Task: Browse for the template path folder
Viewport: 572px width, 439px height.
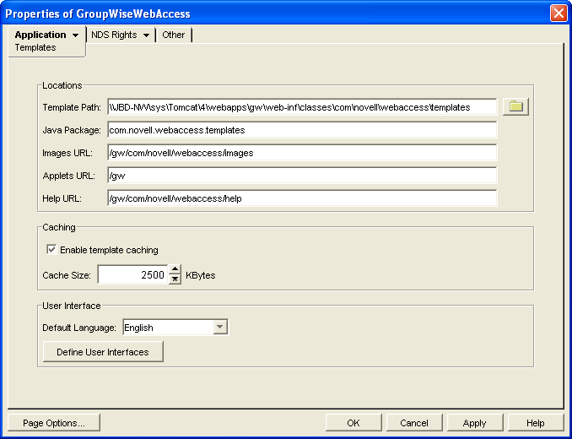Action: [x=515, y=107]
